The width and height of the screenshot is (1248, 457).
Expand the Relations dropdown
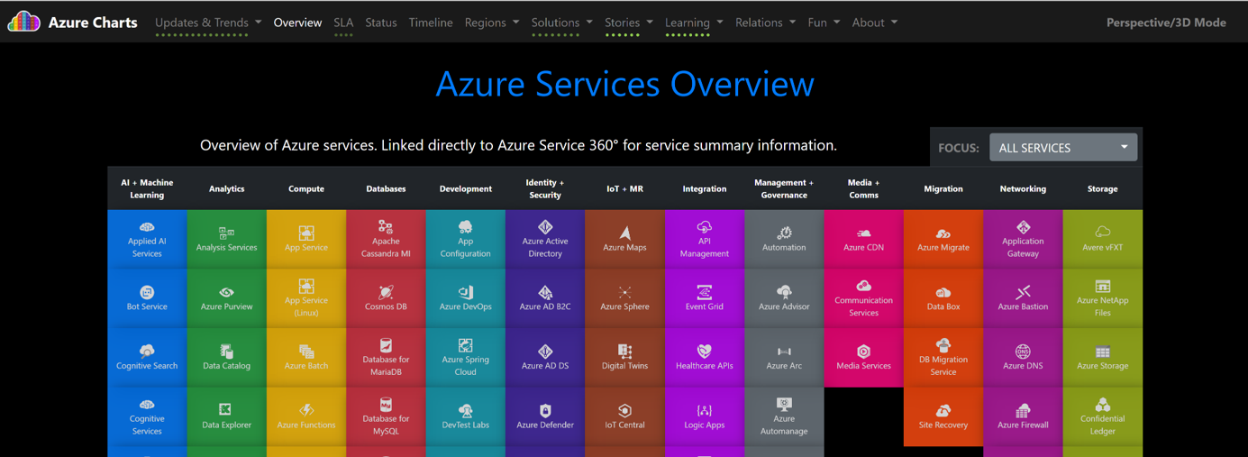coord(766,23)
